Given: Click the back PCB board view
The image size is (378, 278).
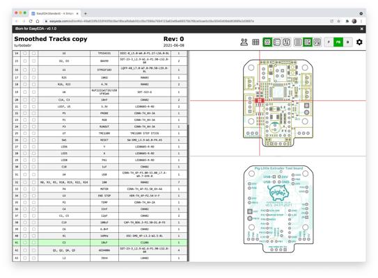Looking at the screenshot, I should [x=278, y=209].
